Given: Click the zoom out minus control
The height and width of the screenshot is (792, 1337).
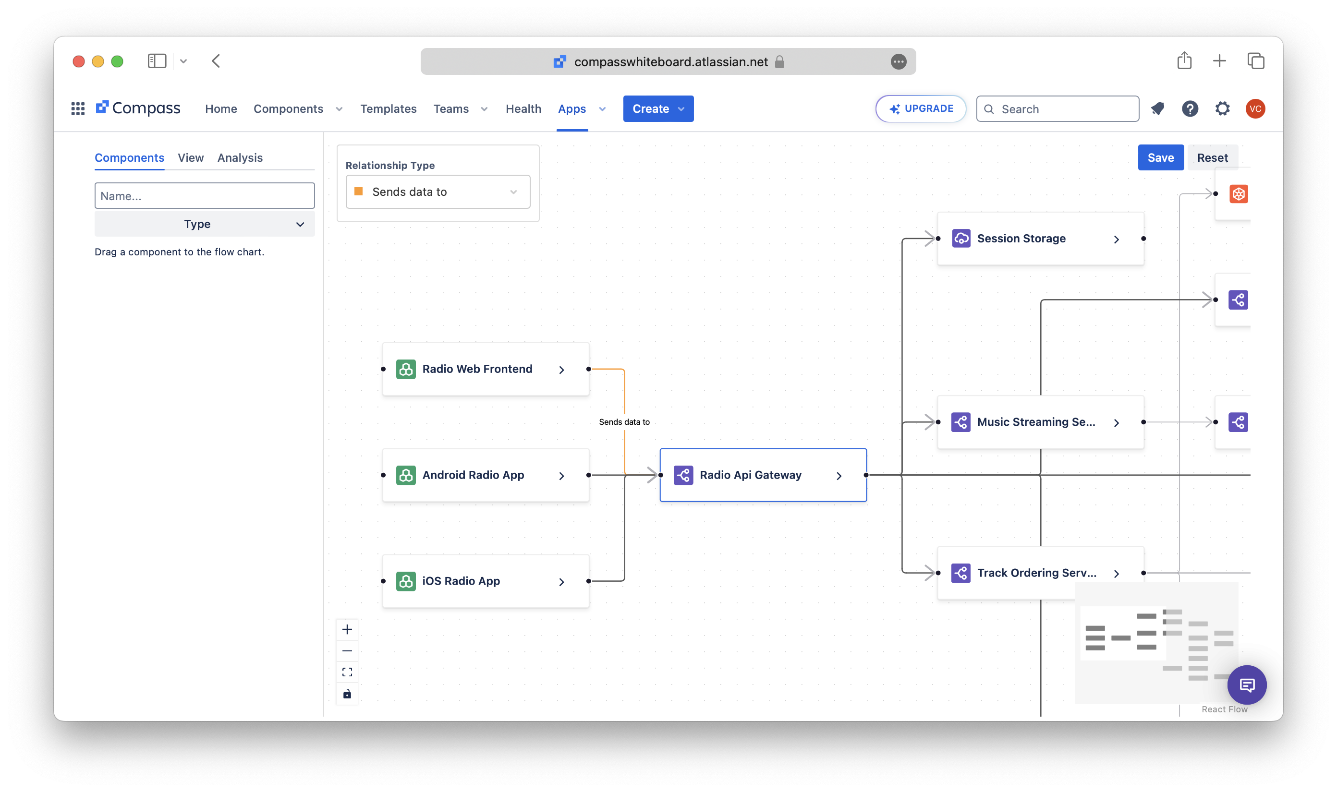Looking at the screenshot, I should 347,651.
